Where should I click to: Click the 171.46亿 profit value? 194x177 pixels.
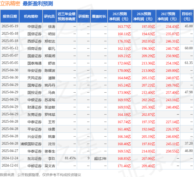(124, 166)
